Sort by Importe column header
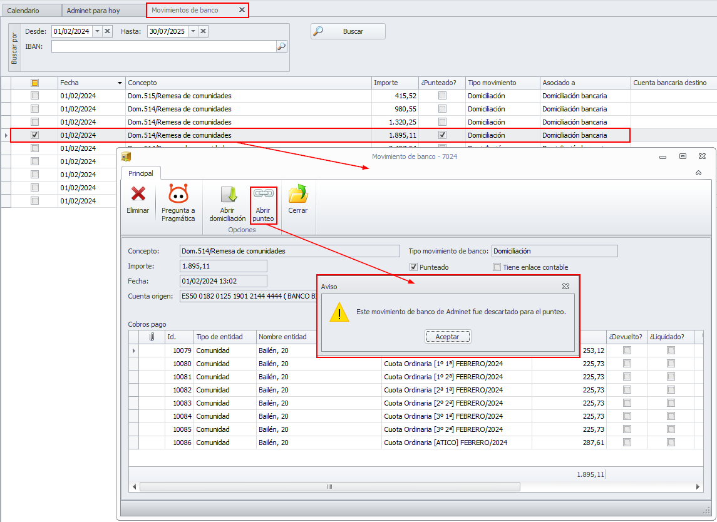This screenshot has width=717, height=522. (395, 83)
